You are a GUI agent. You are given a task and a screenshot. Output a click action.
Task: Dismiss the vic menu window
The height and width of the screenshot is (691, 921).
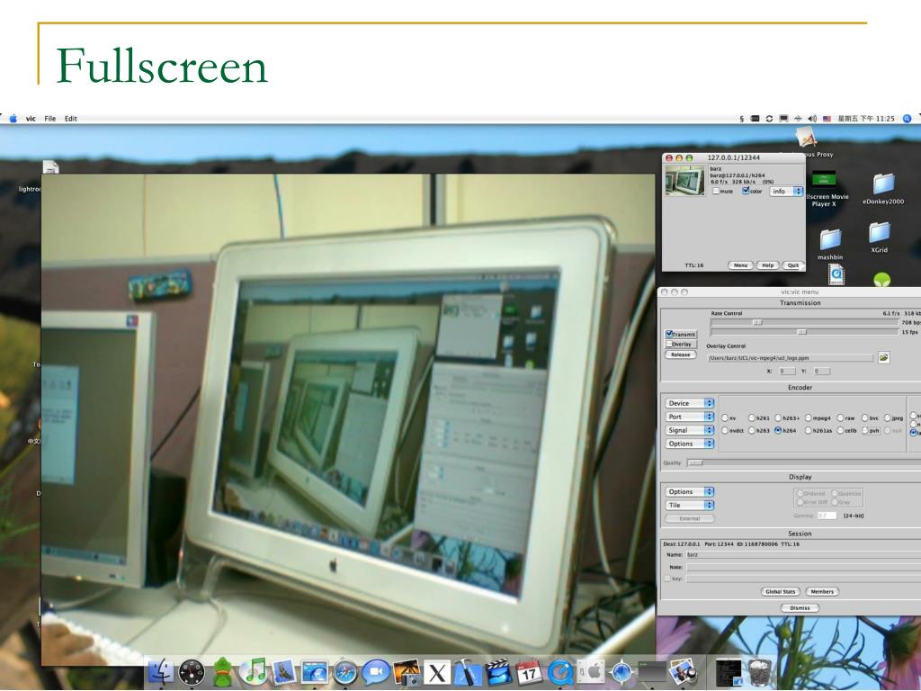[x=800, y=608]
